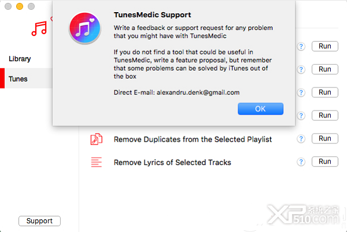Click the direct e-mail address text
The width and height of the screenshot is (347, 232).
click(x=198, y=93)
